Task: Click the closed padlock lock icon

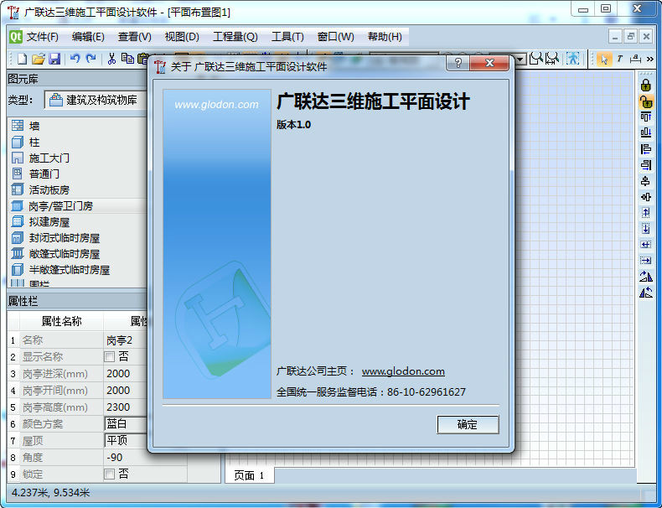Action: (x=645, y=85)
